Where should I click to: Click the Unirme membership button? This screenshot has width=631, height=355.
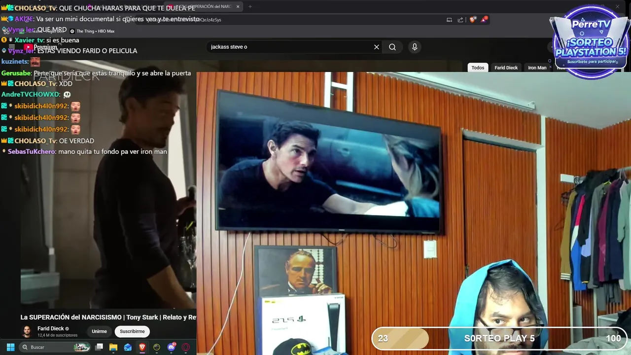point(99,331)
